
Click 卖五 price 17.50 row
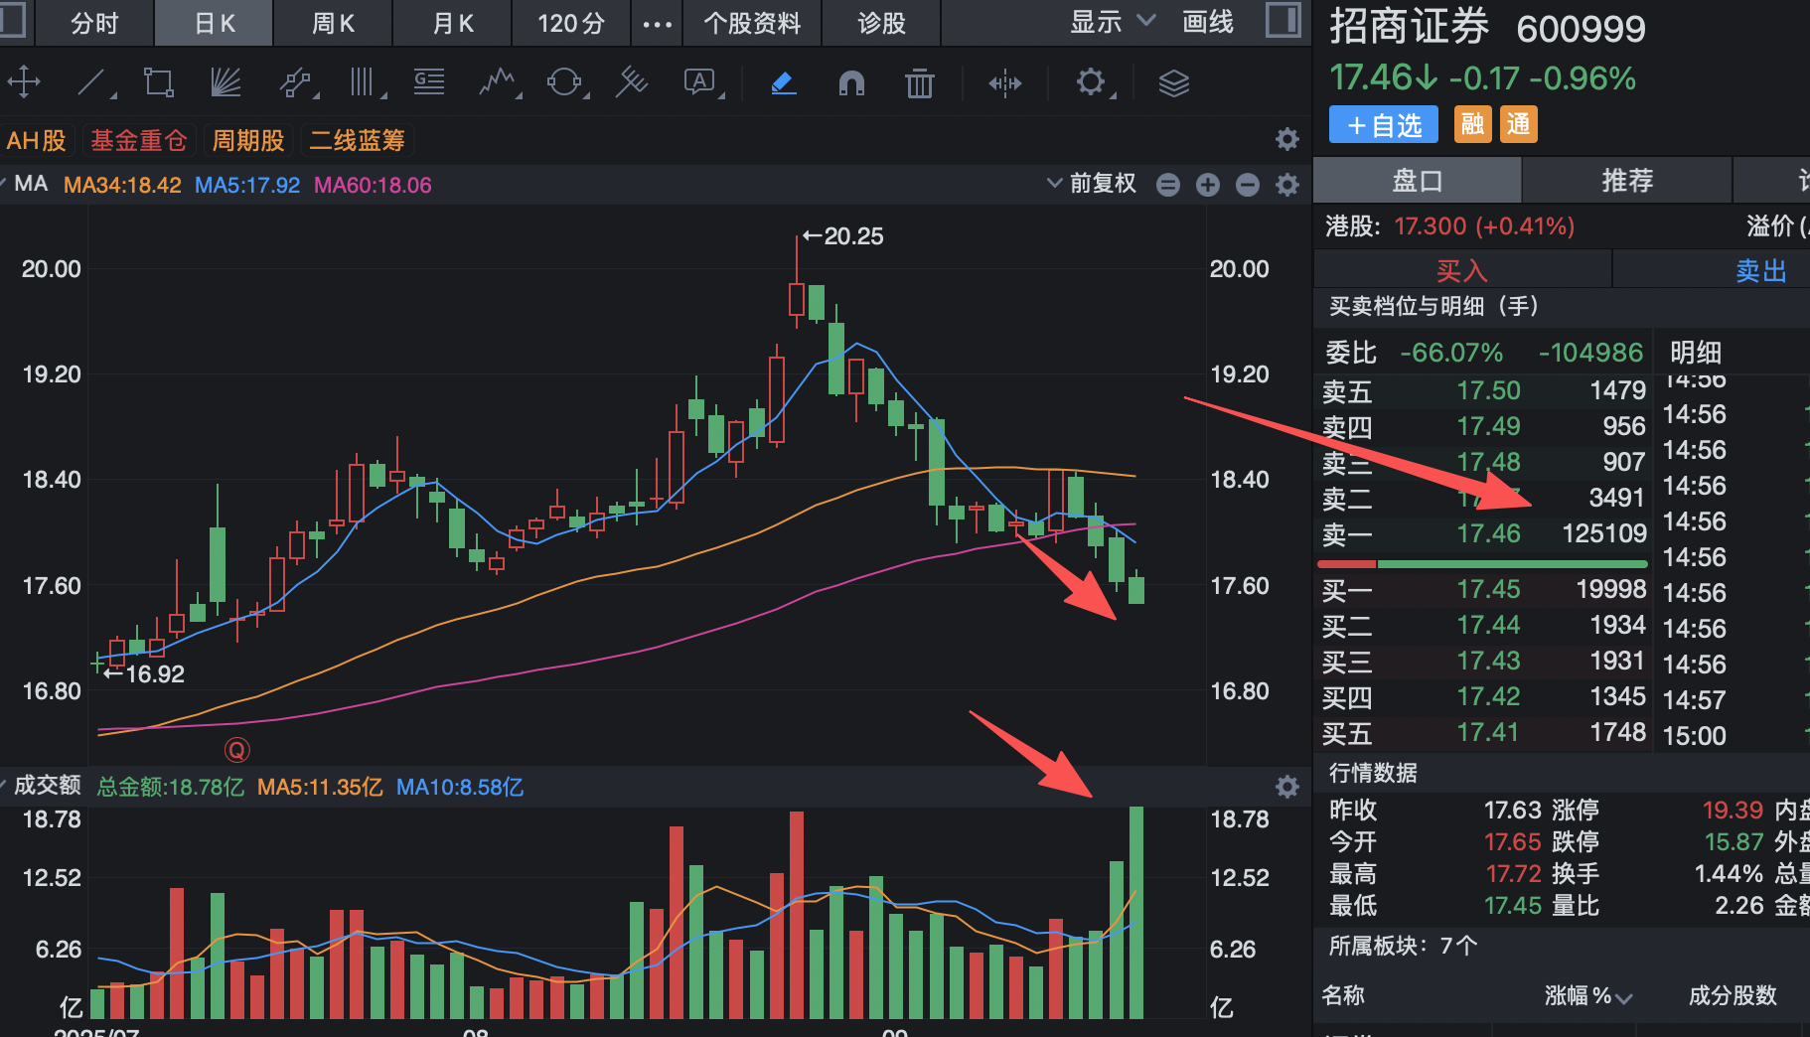click(x=1483, y=391)
